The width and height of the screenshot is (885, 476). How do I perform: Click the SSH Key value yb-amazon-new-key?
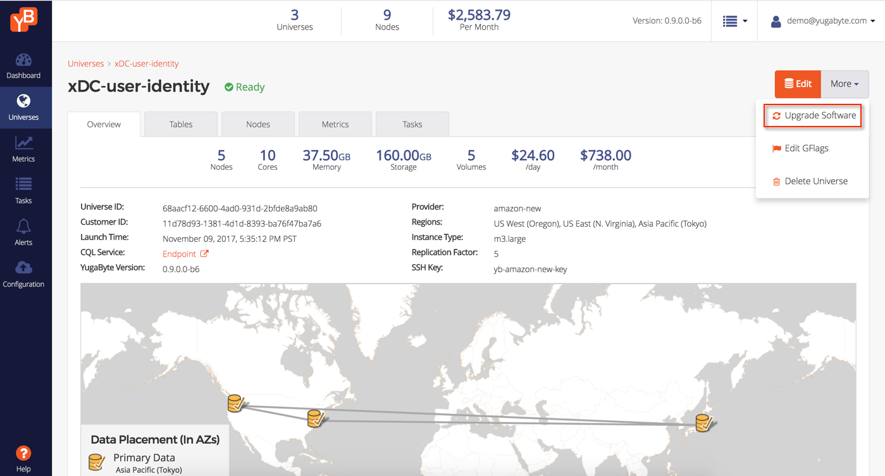[530, 269]
